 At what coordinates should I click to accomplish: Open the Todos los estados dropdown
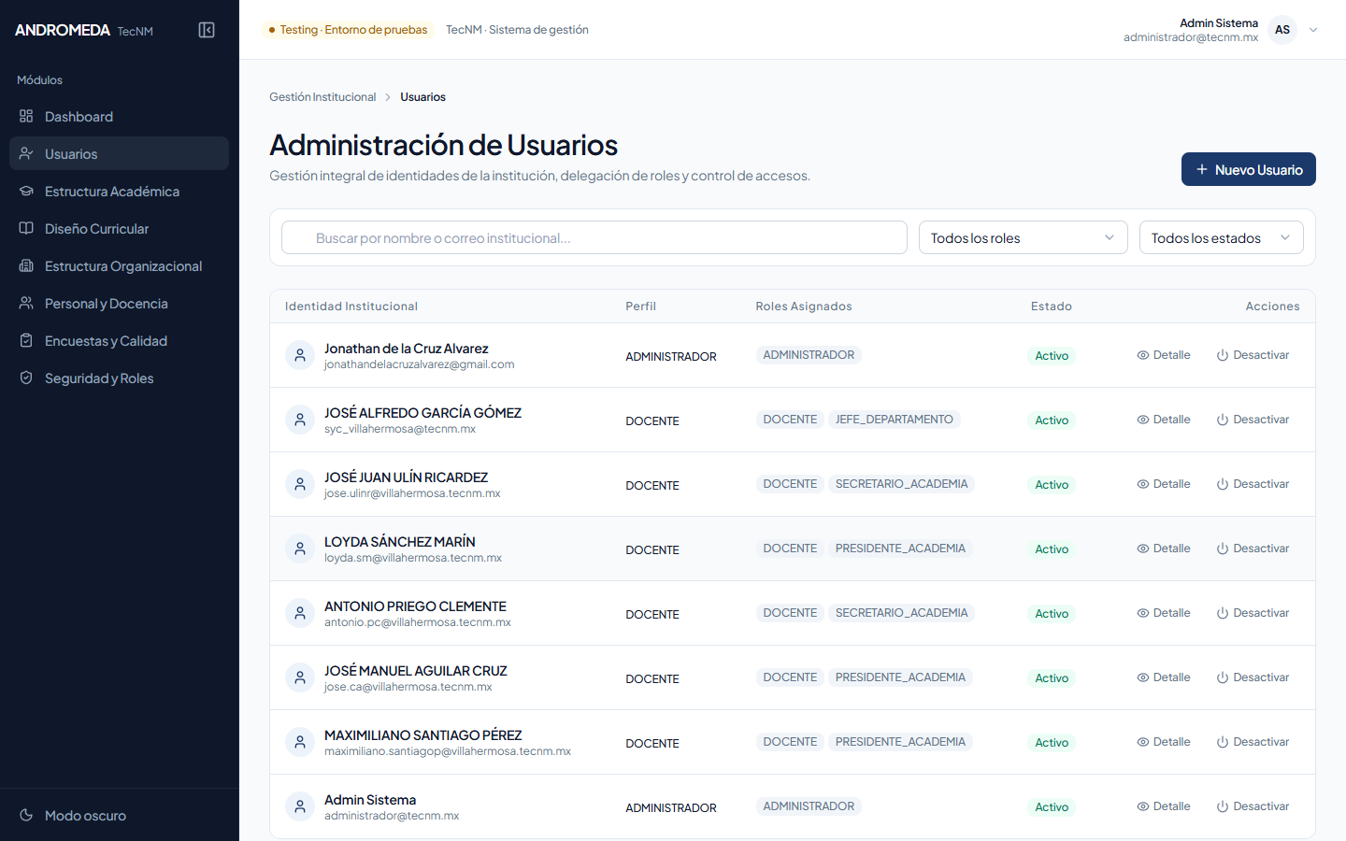[x=1222, y=237]
